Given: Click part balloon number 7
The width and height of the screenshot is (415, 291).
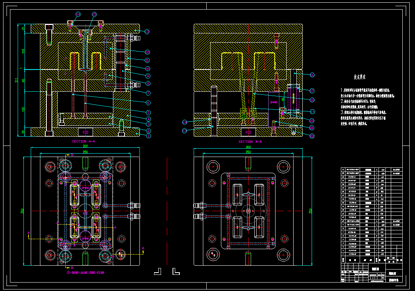Looking at the screenshot, I should (x=148, y=93).
